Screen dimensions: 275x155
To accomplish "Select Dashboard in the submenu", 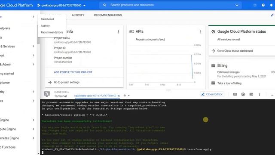I will [47, 19].
